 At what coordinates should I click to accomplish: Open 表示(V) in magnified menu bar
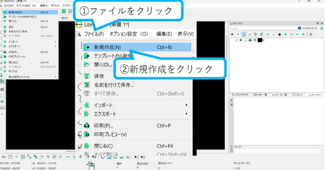pyautogui.click(x=186, y=34)
